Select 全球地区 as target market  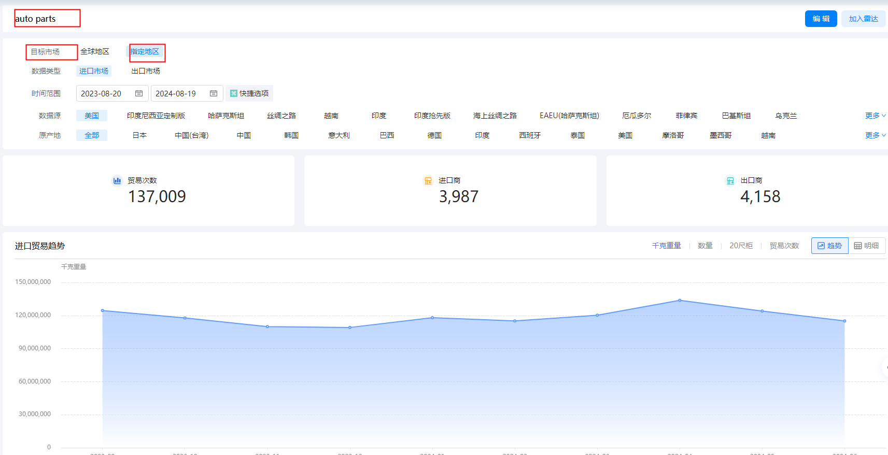95,51
